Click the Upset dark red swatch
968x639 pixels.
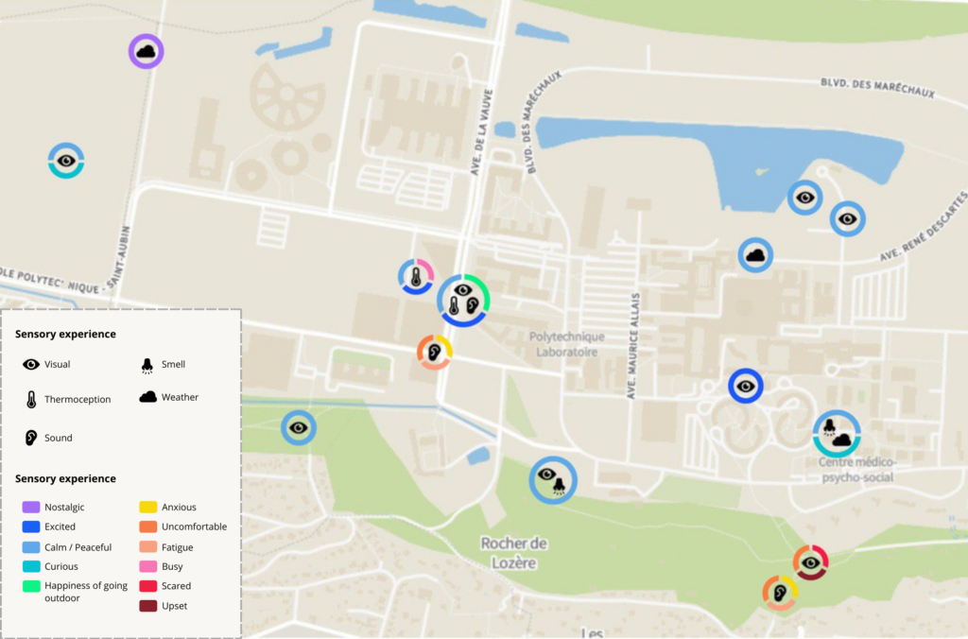point(147,606)
